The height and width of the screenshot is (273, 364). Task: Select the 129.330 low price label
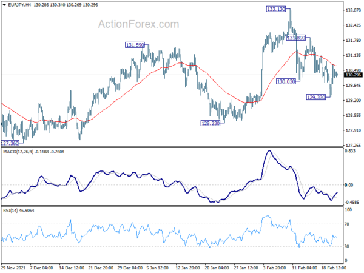click(x=316, y=97)
